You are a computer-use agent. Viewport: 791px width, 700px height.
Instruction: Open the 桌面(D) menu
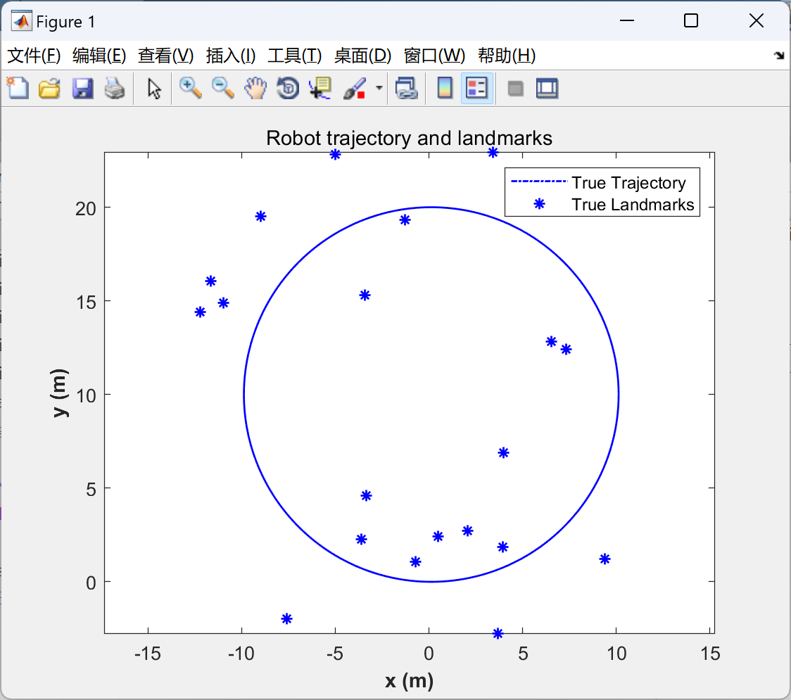[x=362, y=56]
